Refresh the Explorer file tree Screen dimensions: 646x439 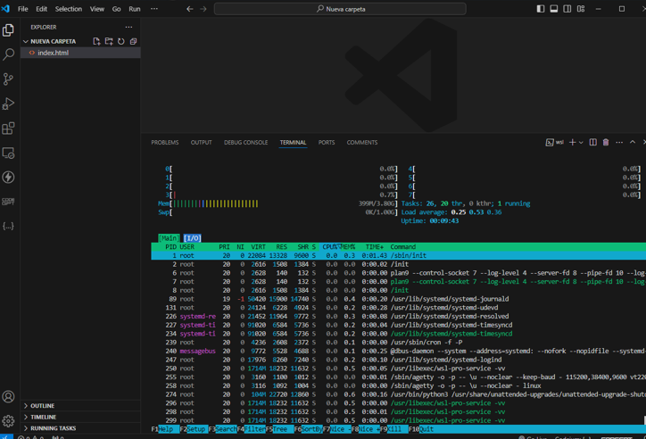click(121, 41)
